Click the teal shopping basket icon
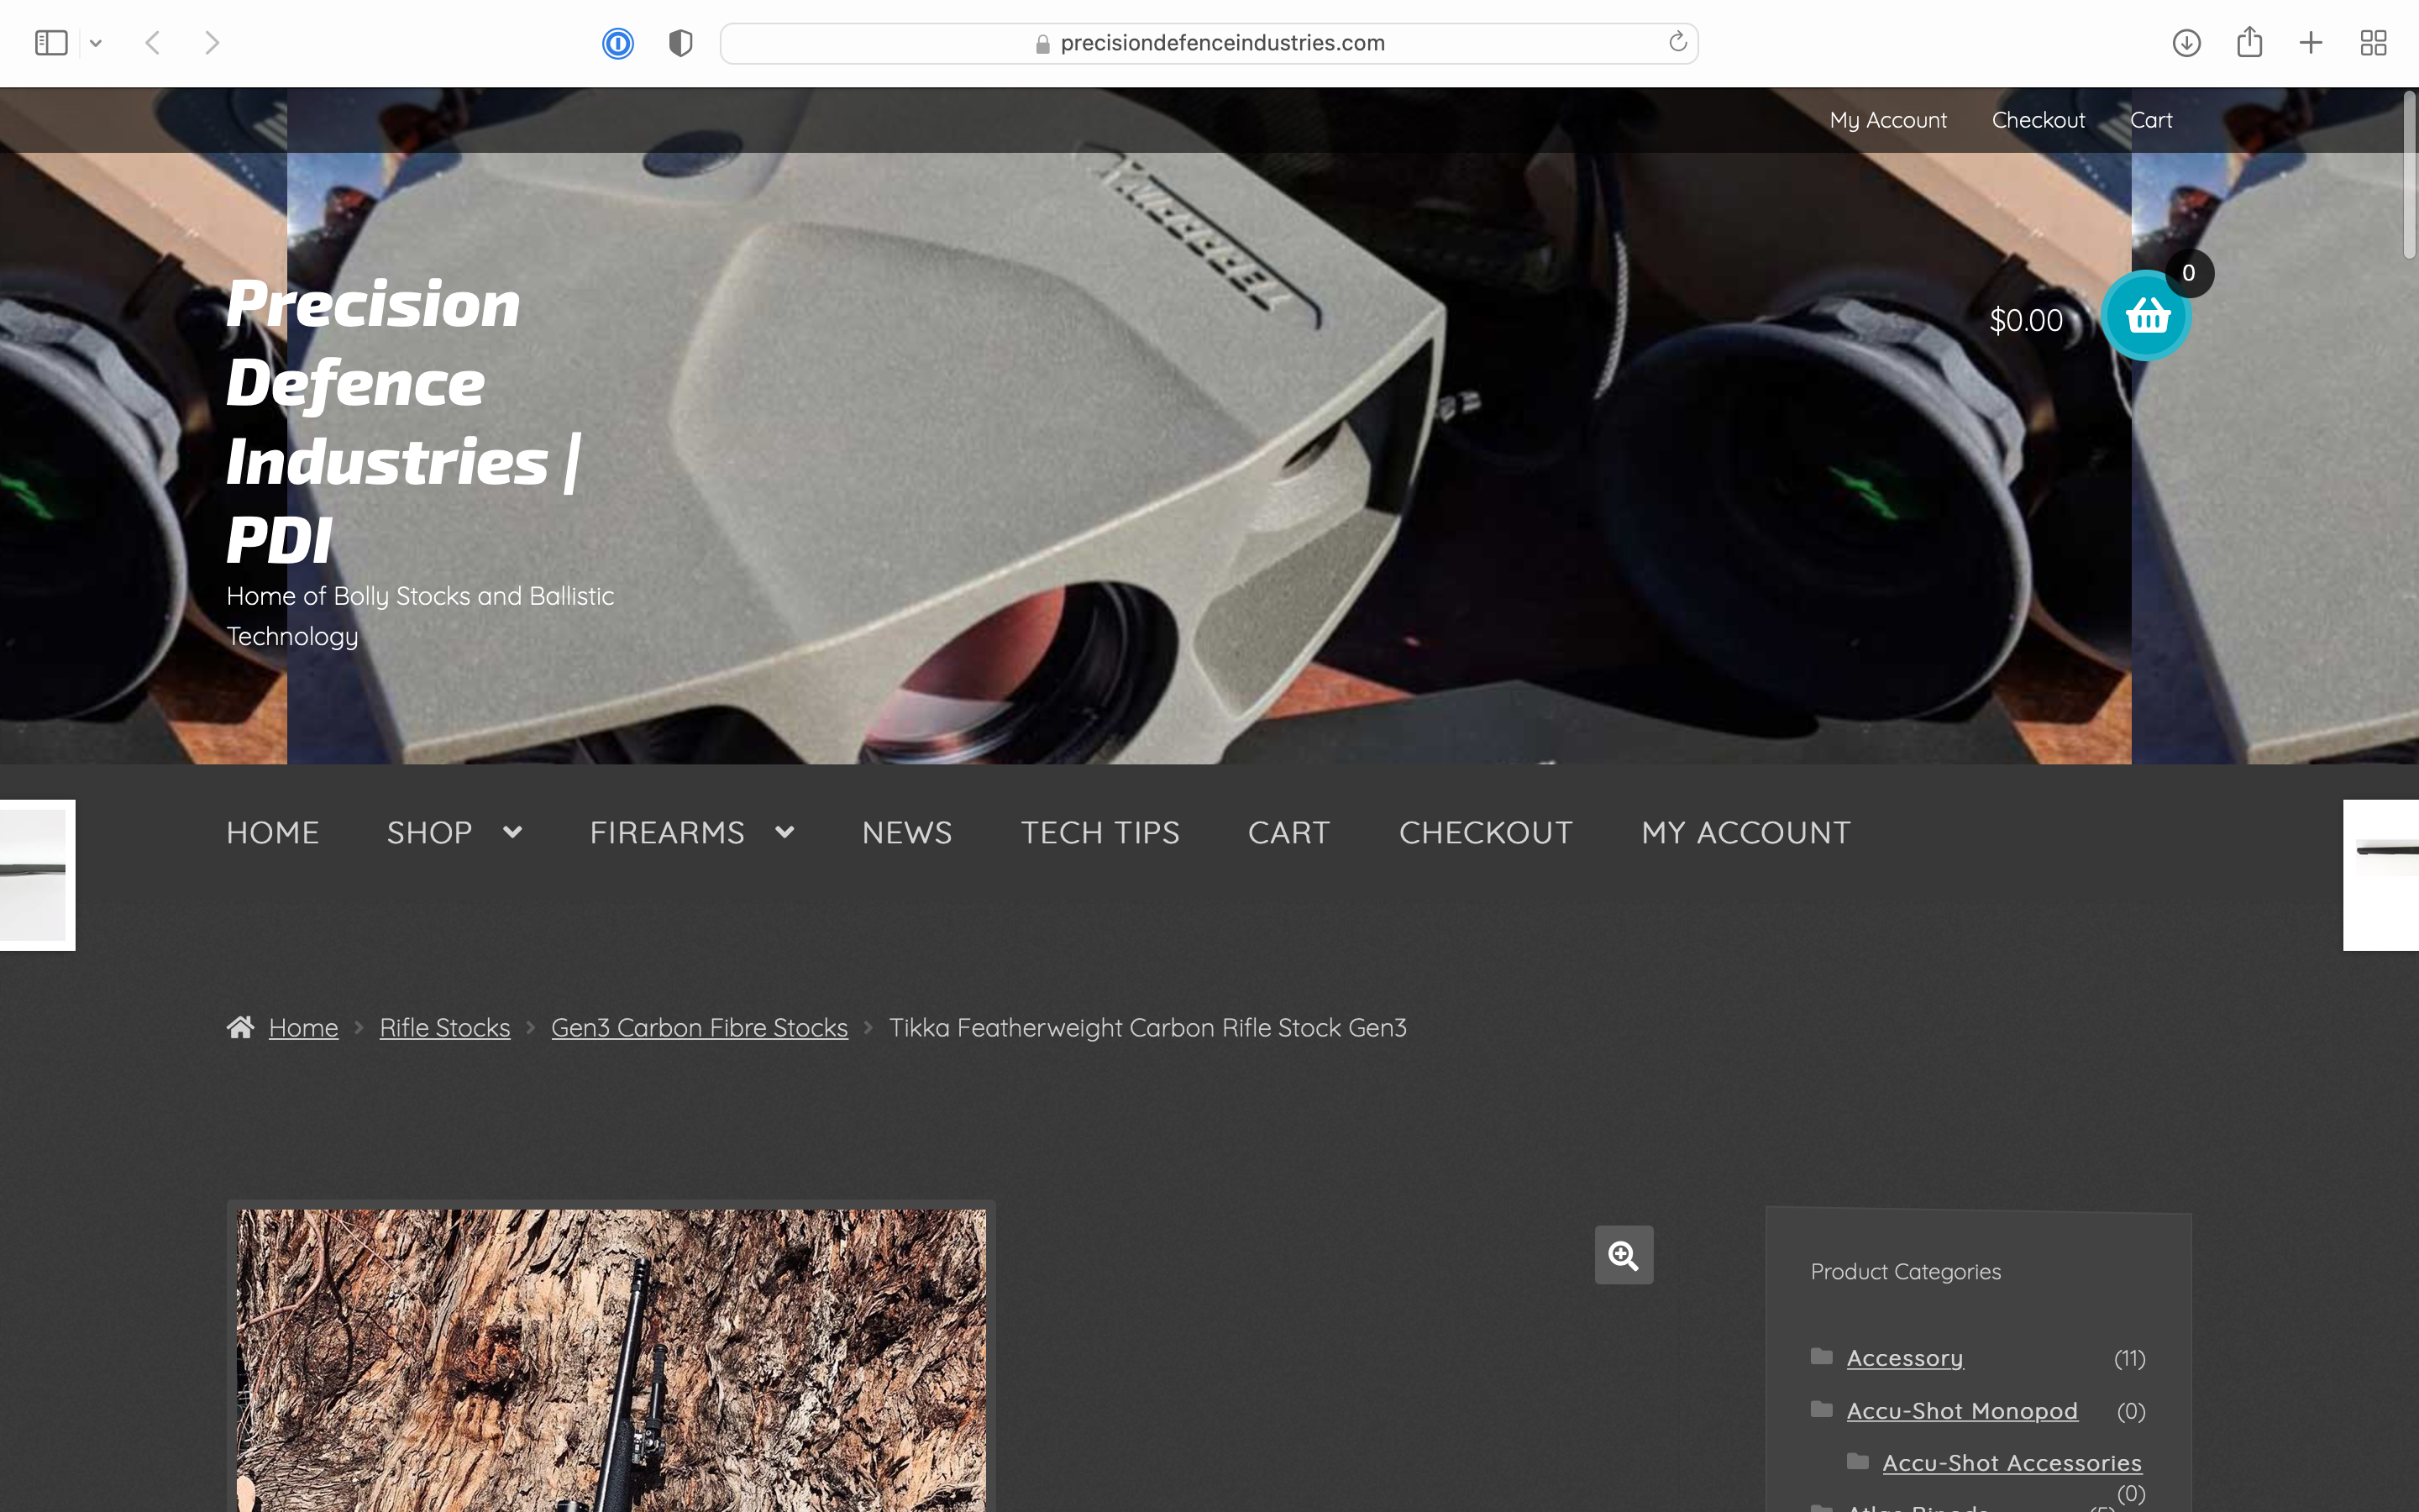 coord(2146,317)
